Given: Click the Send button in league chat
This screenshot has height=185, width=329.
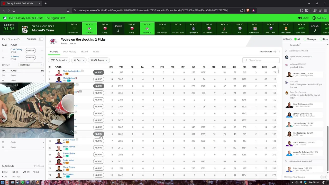Looking at the screenshot, I should [x=324, y=177].
